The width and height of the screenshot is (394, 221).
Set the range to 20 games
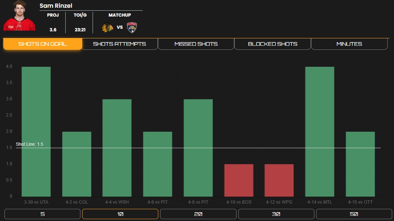click(198, 214)
